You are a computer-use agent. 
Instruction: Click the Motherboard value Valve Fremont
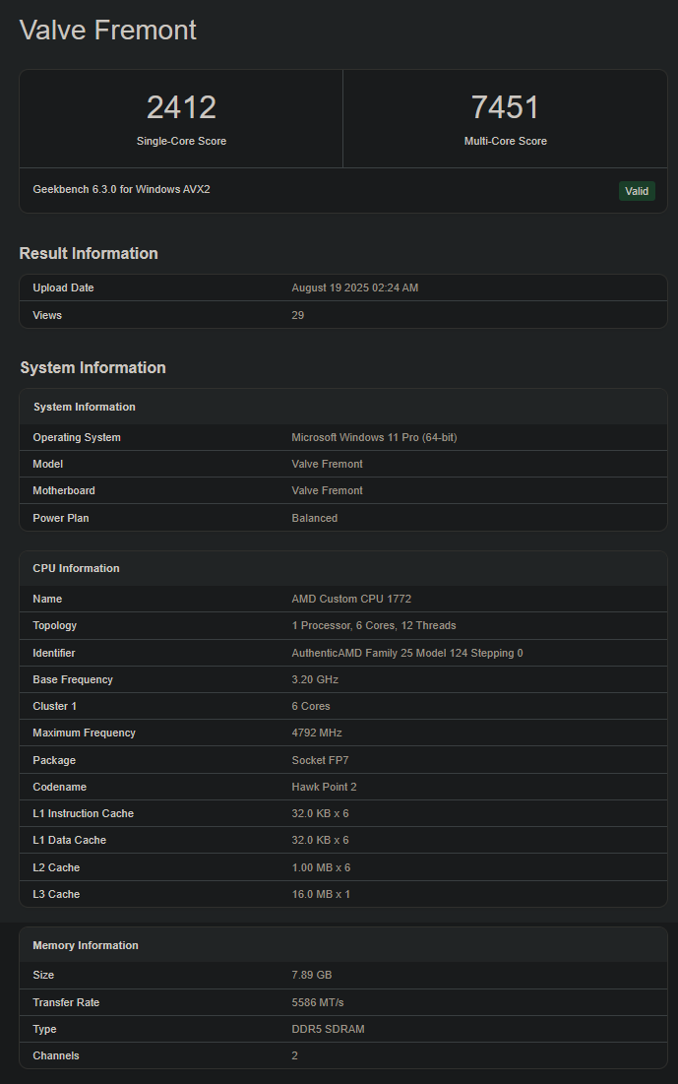click(327, 490)
